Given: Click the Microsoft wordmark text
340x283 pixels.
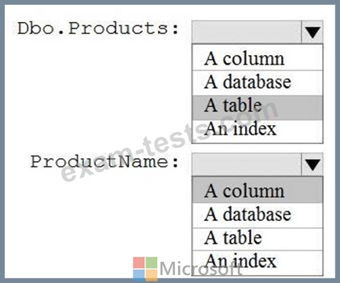Looking at the screenshot, I should (x=201, y=268).
